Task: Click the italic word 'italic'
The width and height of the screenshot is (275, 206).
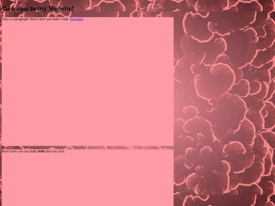Action: point(54,151)
